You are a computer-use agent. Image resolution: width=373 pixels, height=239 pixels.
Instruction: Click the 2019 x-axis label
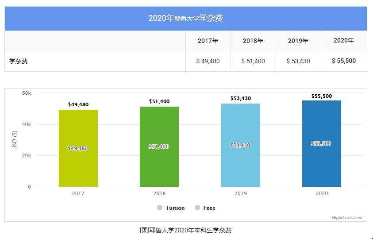pos(241,193)
